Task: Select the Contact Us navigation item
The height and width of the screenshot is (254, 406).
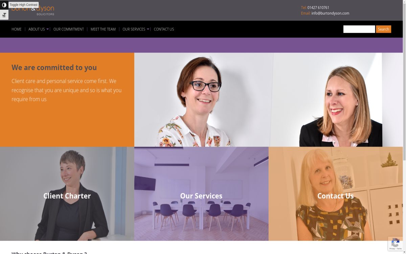Action: tap(164, 29)
